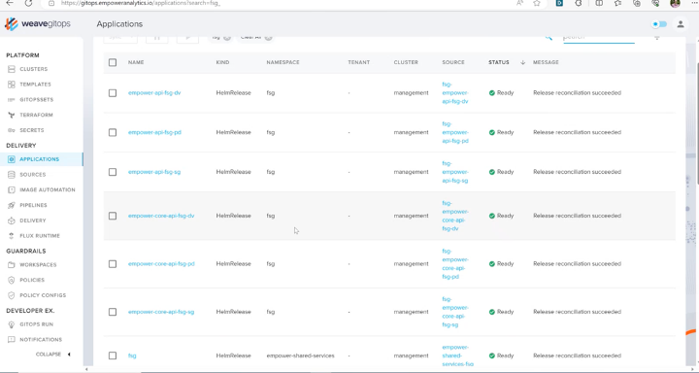Toggle the dark mode switch

click(660, 24)
